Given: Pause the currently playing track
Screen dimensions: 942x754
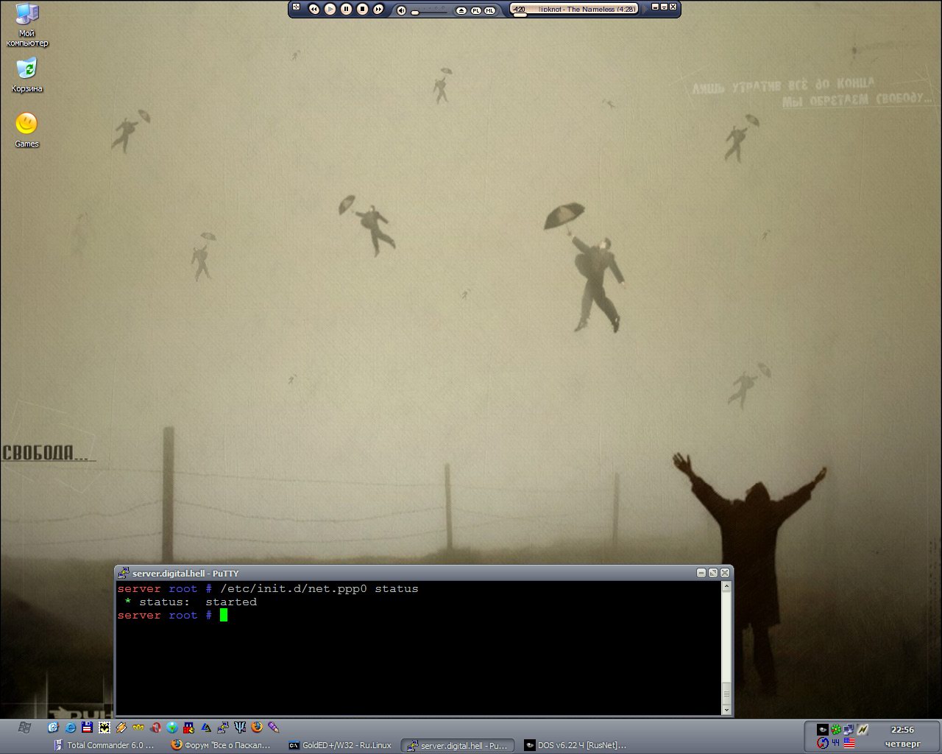Looking at the screenshot, I should coord(346,9).
